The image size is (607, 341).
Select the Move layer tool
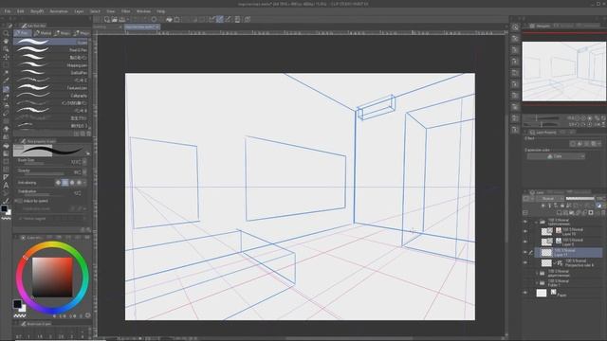(x=6, y=57)
